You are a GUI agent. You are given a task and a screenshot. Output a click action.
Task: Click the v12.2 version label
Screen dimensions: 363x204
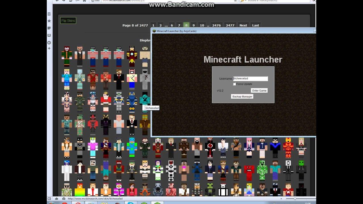pos(220,91)
